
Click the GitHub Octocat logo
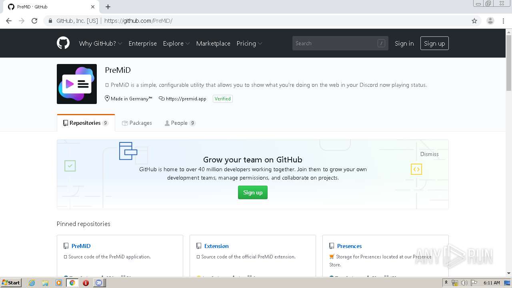(63, 43)
